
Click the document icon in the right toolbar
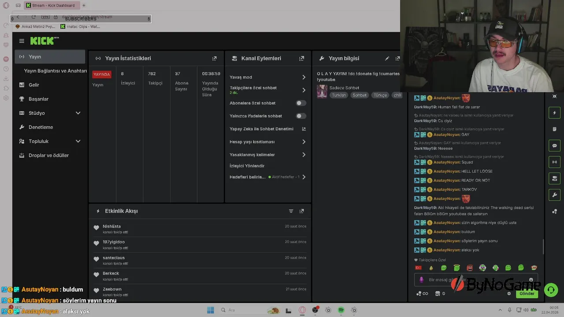tap(554, 129)
